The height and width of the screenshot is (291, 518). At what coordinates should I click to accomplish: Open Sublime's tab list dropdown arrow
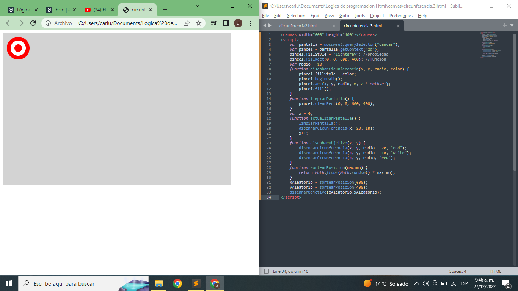[x=512, y=25]
